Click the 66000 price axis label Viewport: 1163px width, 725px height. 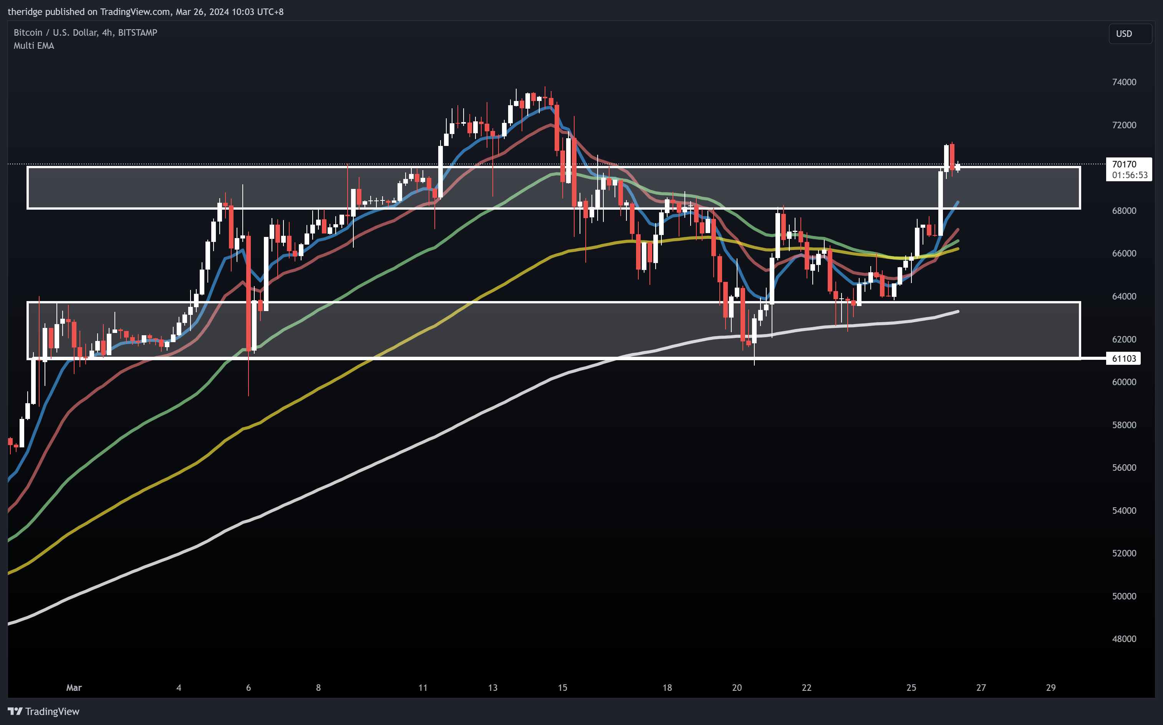click(x=1124, y=253)
